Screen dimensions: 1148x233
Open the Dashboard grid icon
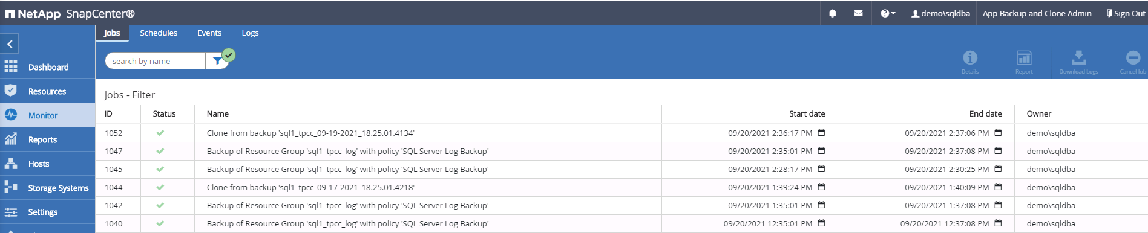(x=11, y=66)
